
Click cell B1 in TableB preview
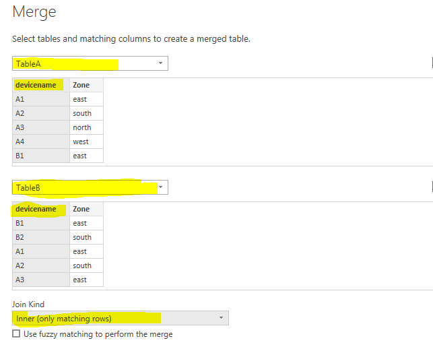point(41,223)
